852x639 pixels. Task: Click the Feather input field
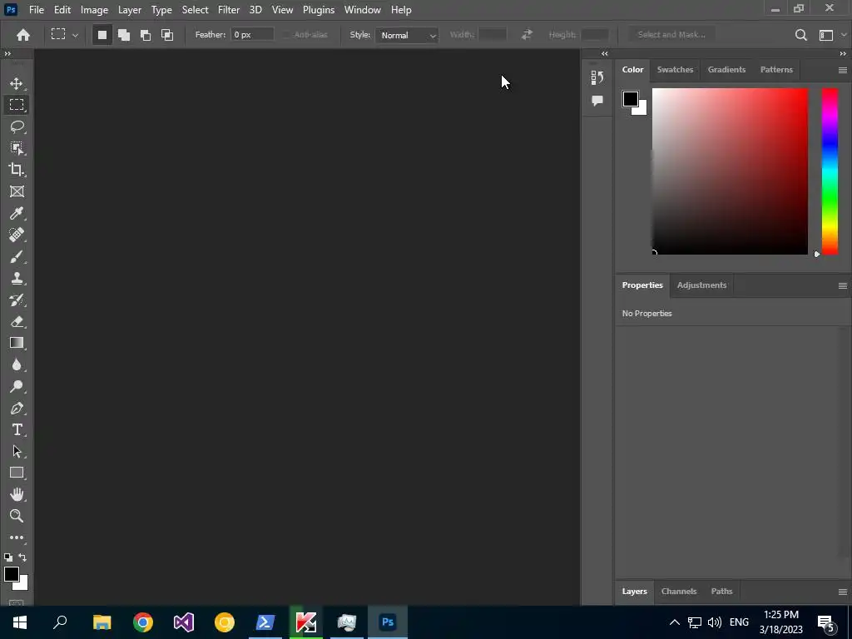[x=252, y=35]
